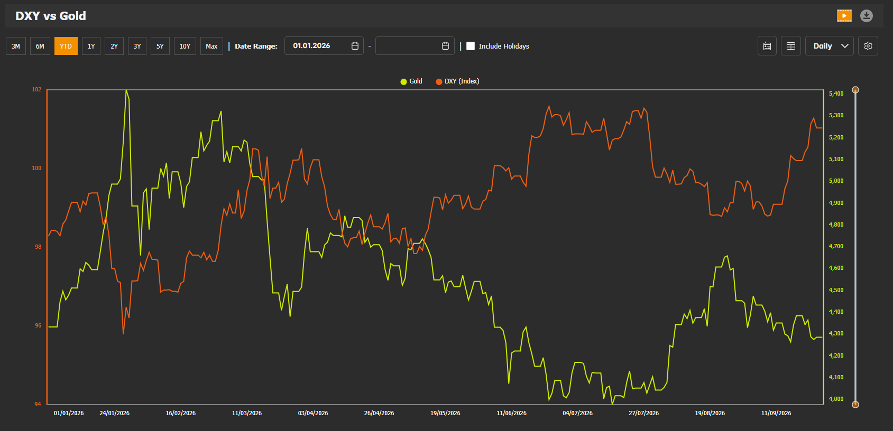Select the 1Y time range

click(x=91, y=46)
